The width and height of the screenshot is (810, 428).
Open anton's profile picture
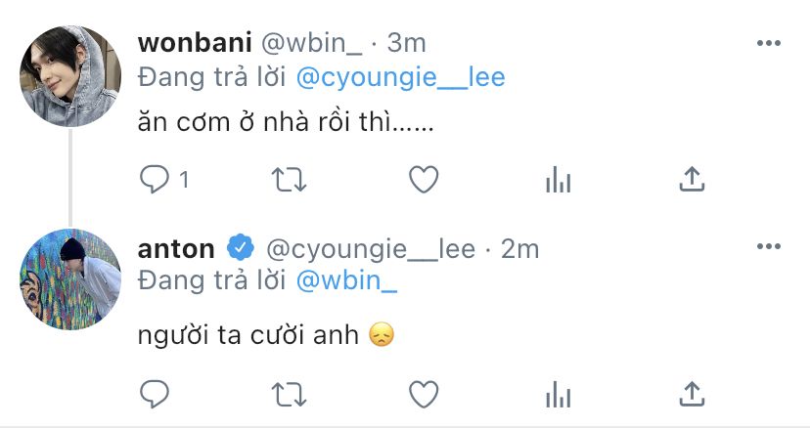(x=70, y=278)
